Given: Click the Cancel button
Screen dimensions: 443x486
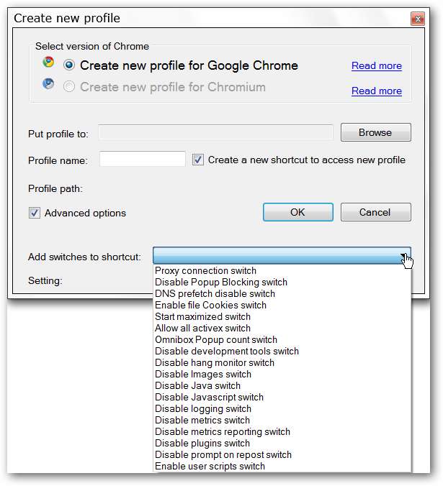Looking at the screenshot, I should (375, 212).
